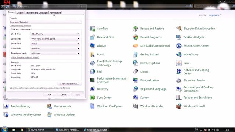
Task: Switch to the Location tab
Action: 20,13
